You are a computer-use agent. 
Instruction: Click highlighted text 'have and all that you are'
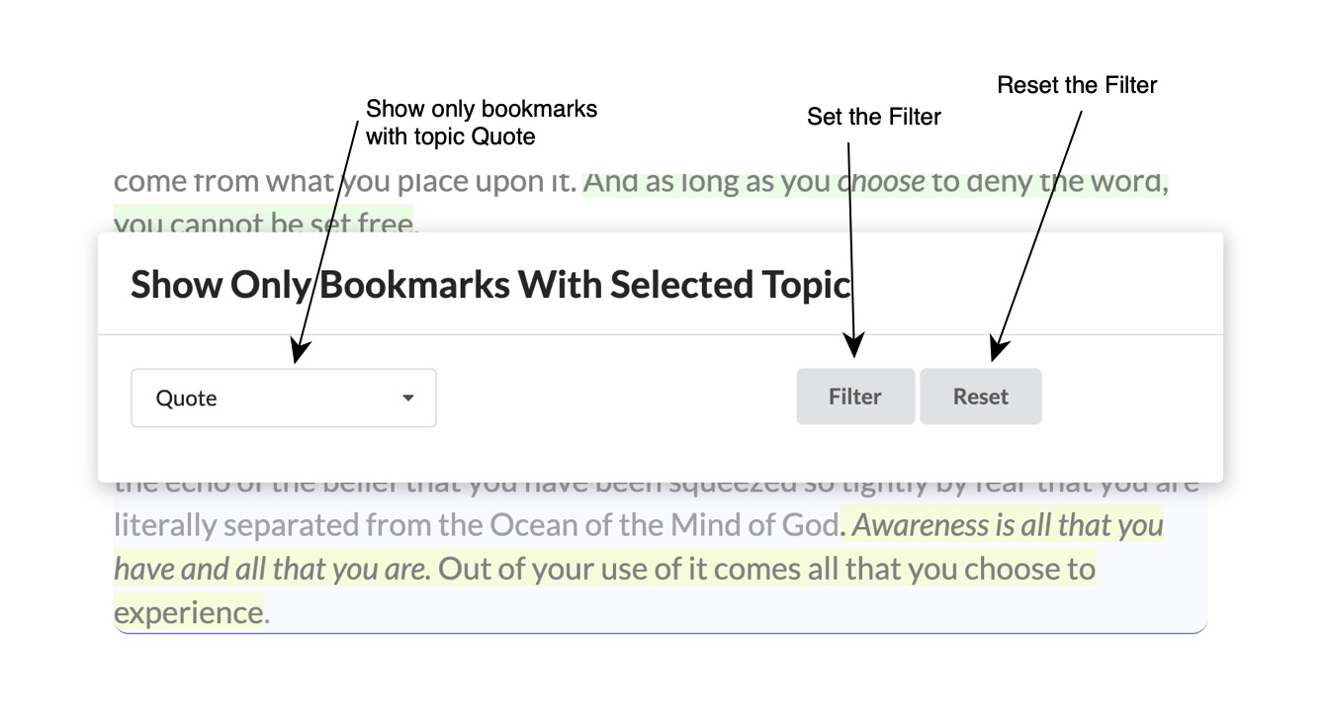[272, 569]
